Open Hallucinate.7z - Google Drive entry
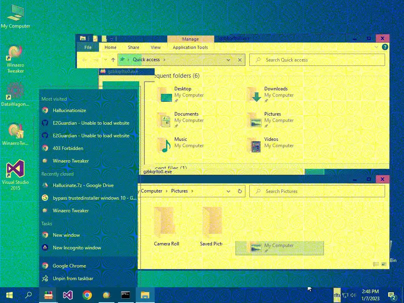The image size is (404, 303). coord(88,185)
